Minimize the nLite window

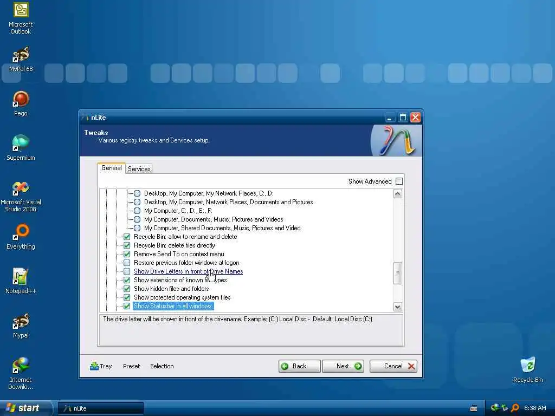point(390,118)
